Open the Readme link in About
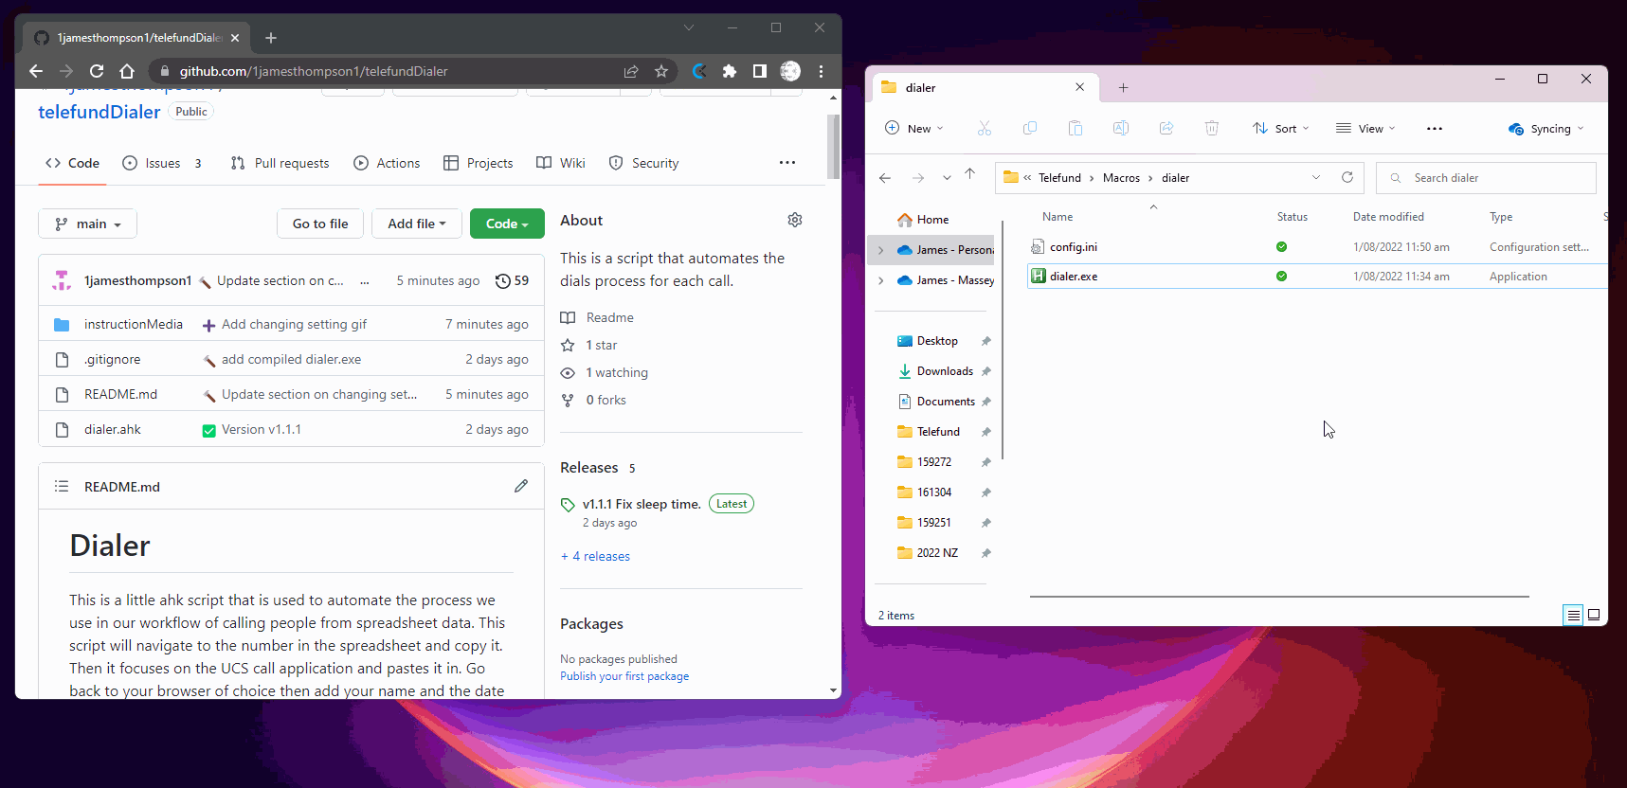 pyautogui.click(x=610, y=317)
